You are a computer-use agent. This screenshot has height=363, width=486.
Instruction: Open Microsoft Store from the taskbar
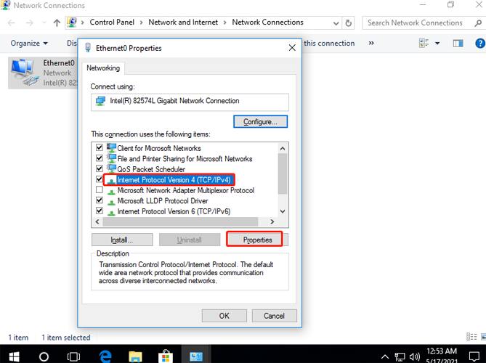tap(166, 356)
